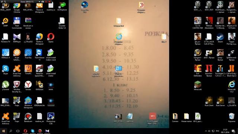Open Task View on taskbar
Viewport: 238px width, 134px height.
point(18,131)
